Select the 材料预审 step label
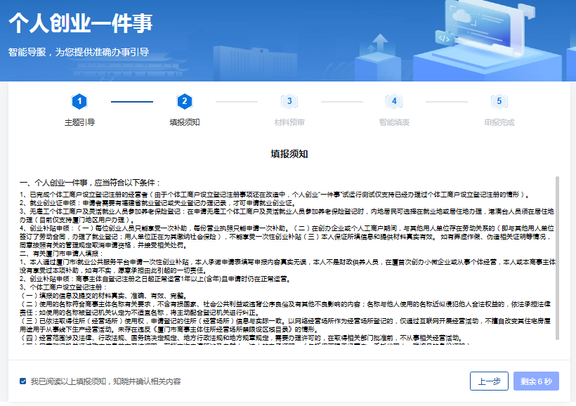This screenshot has width=576, height=406. 289,122
